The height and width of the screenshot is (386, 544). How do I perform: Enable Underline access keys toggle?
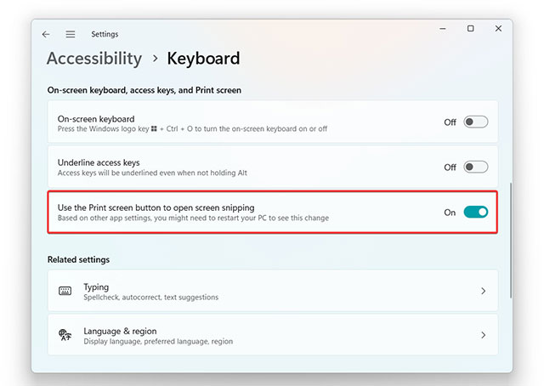[x=475, y=167]
